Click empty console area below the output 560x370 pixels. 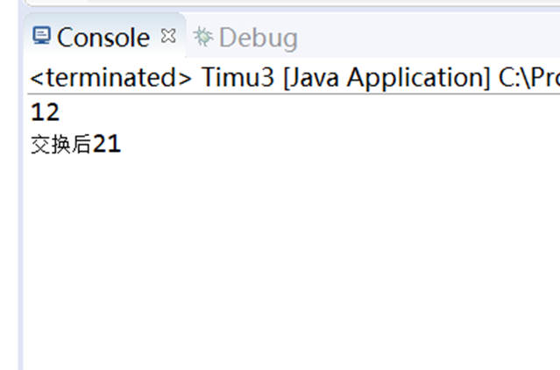[289, 263]
